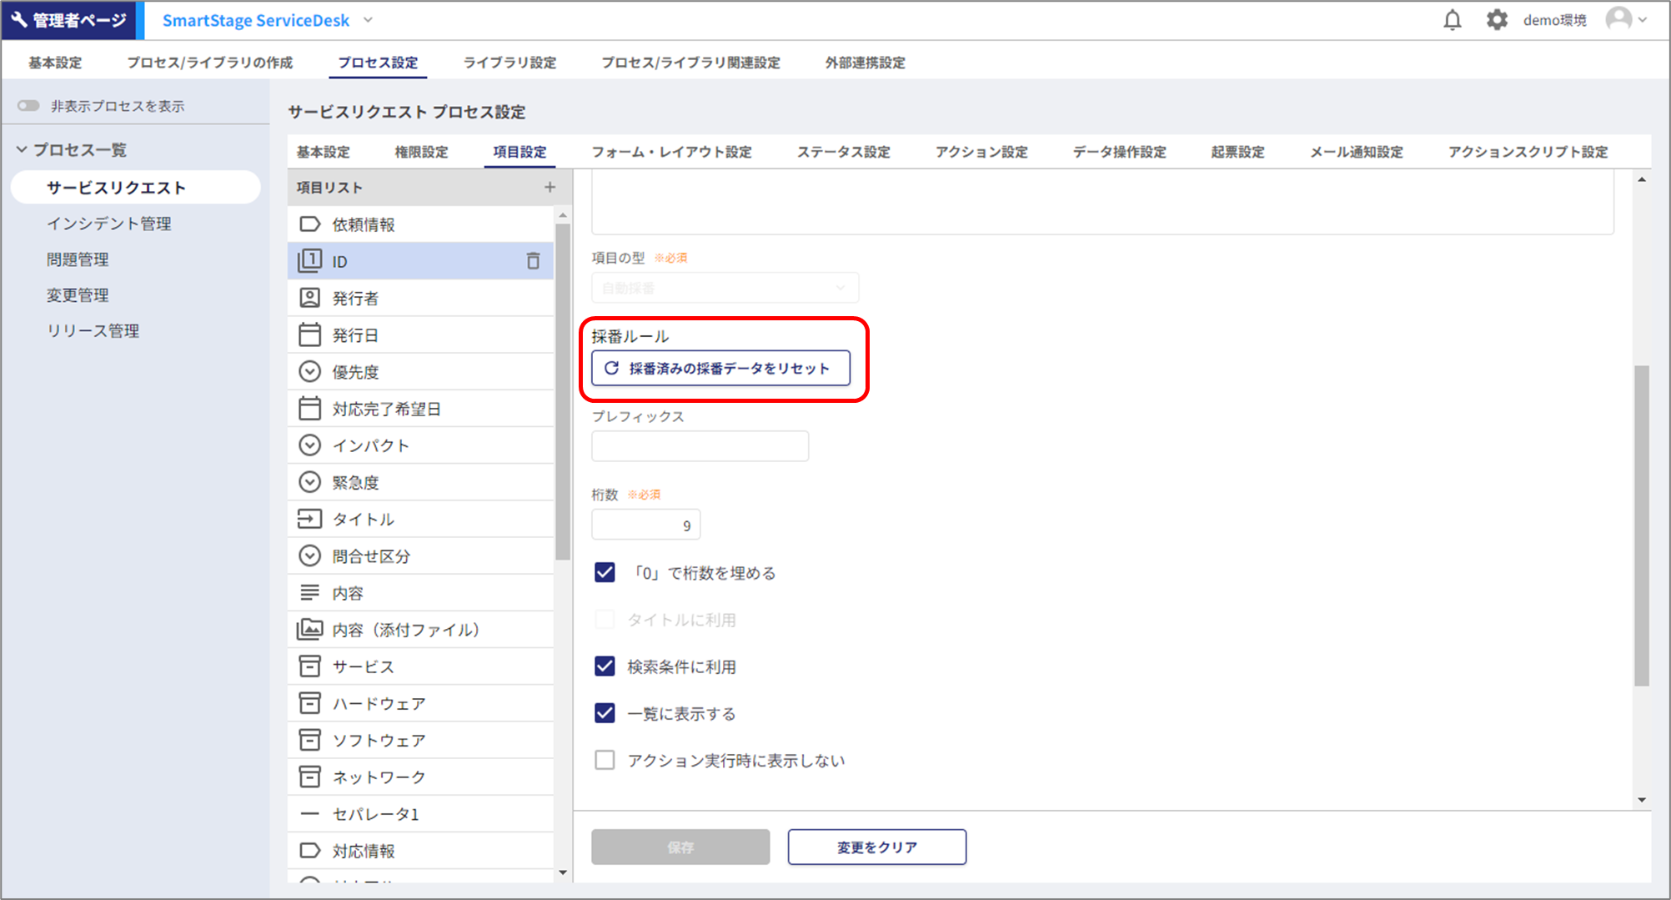The image size is (1671, 900).
Task: Click the right panel vertical scrollbar
Action: click(1641, 525)
